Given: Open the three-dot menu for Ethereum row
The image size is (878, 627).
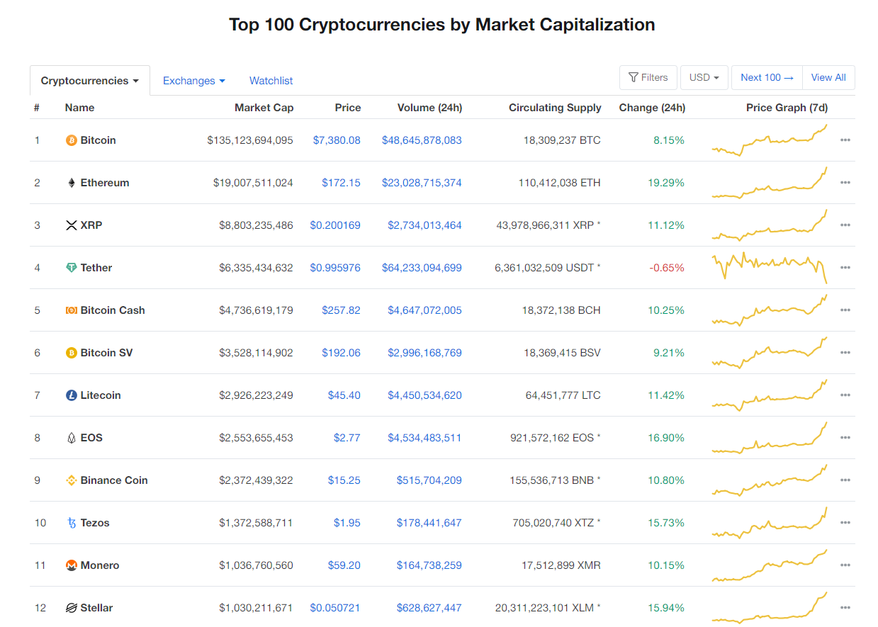Looking at the screenshot, I should [845, 183].
